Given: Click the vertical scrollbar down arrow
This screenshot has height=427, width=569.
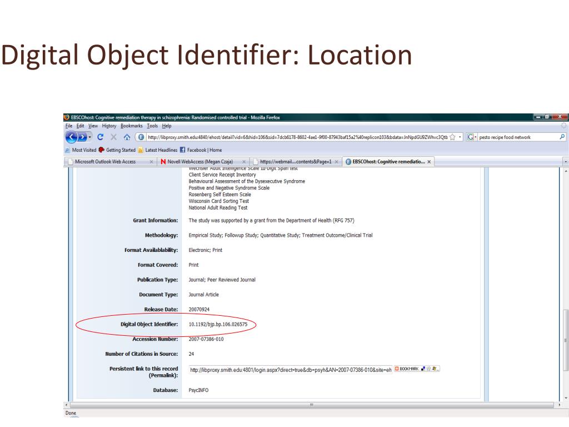Looking at the screenshot, I should coord(565,398).
